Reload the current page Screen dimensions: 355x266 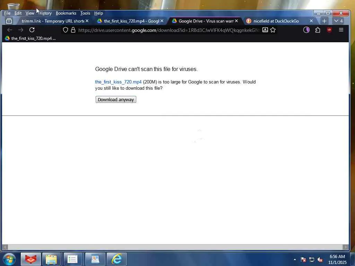[32, 30]
